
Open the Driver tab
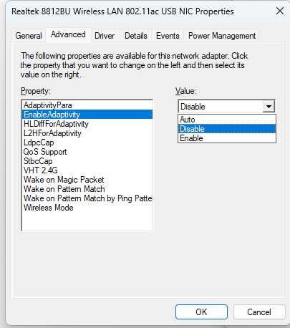[x=105, y=36]
